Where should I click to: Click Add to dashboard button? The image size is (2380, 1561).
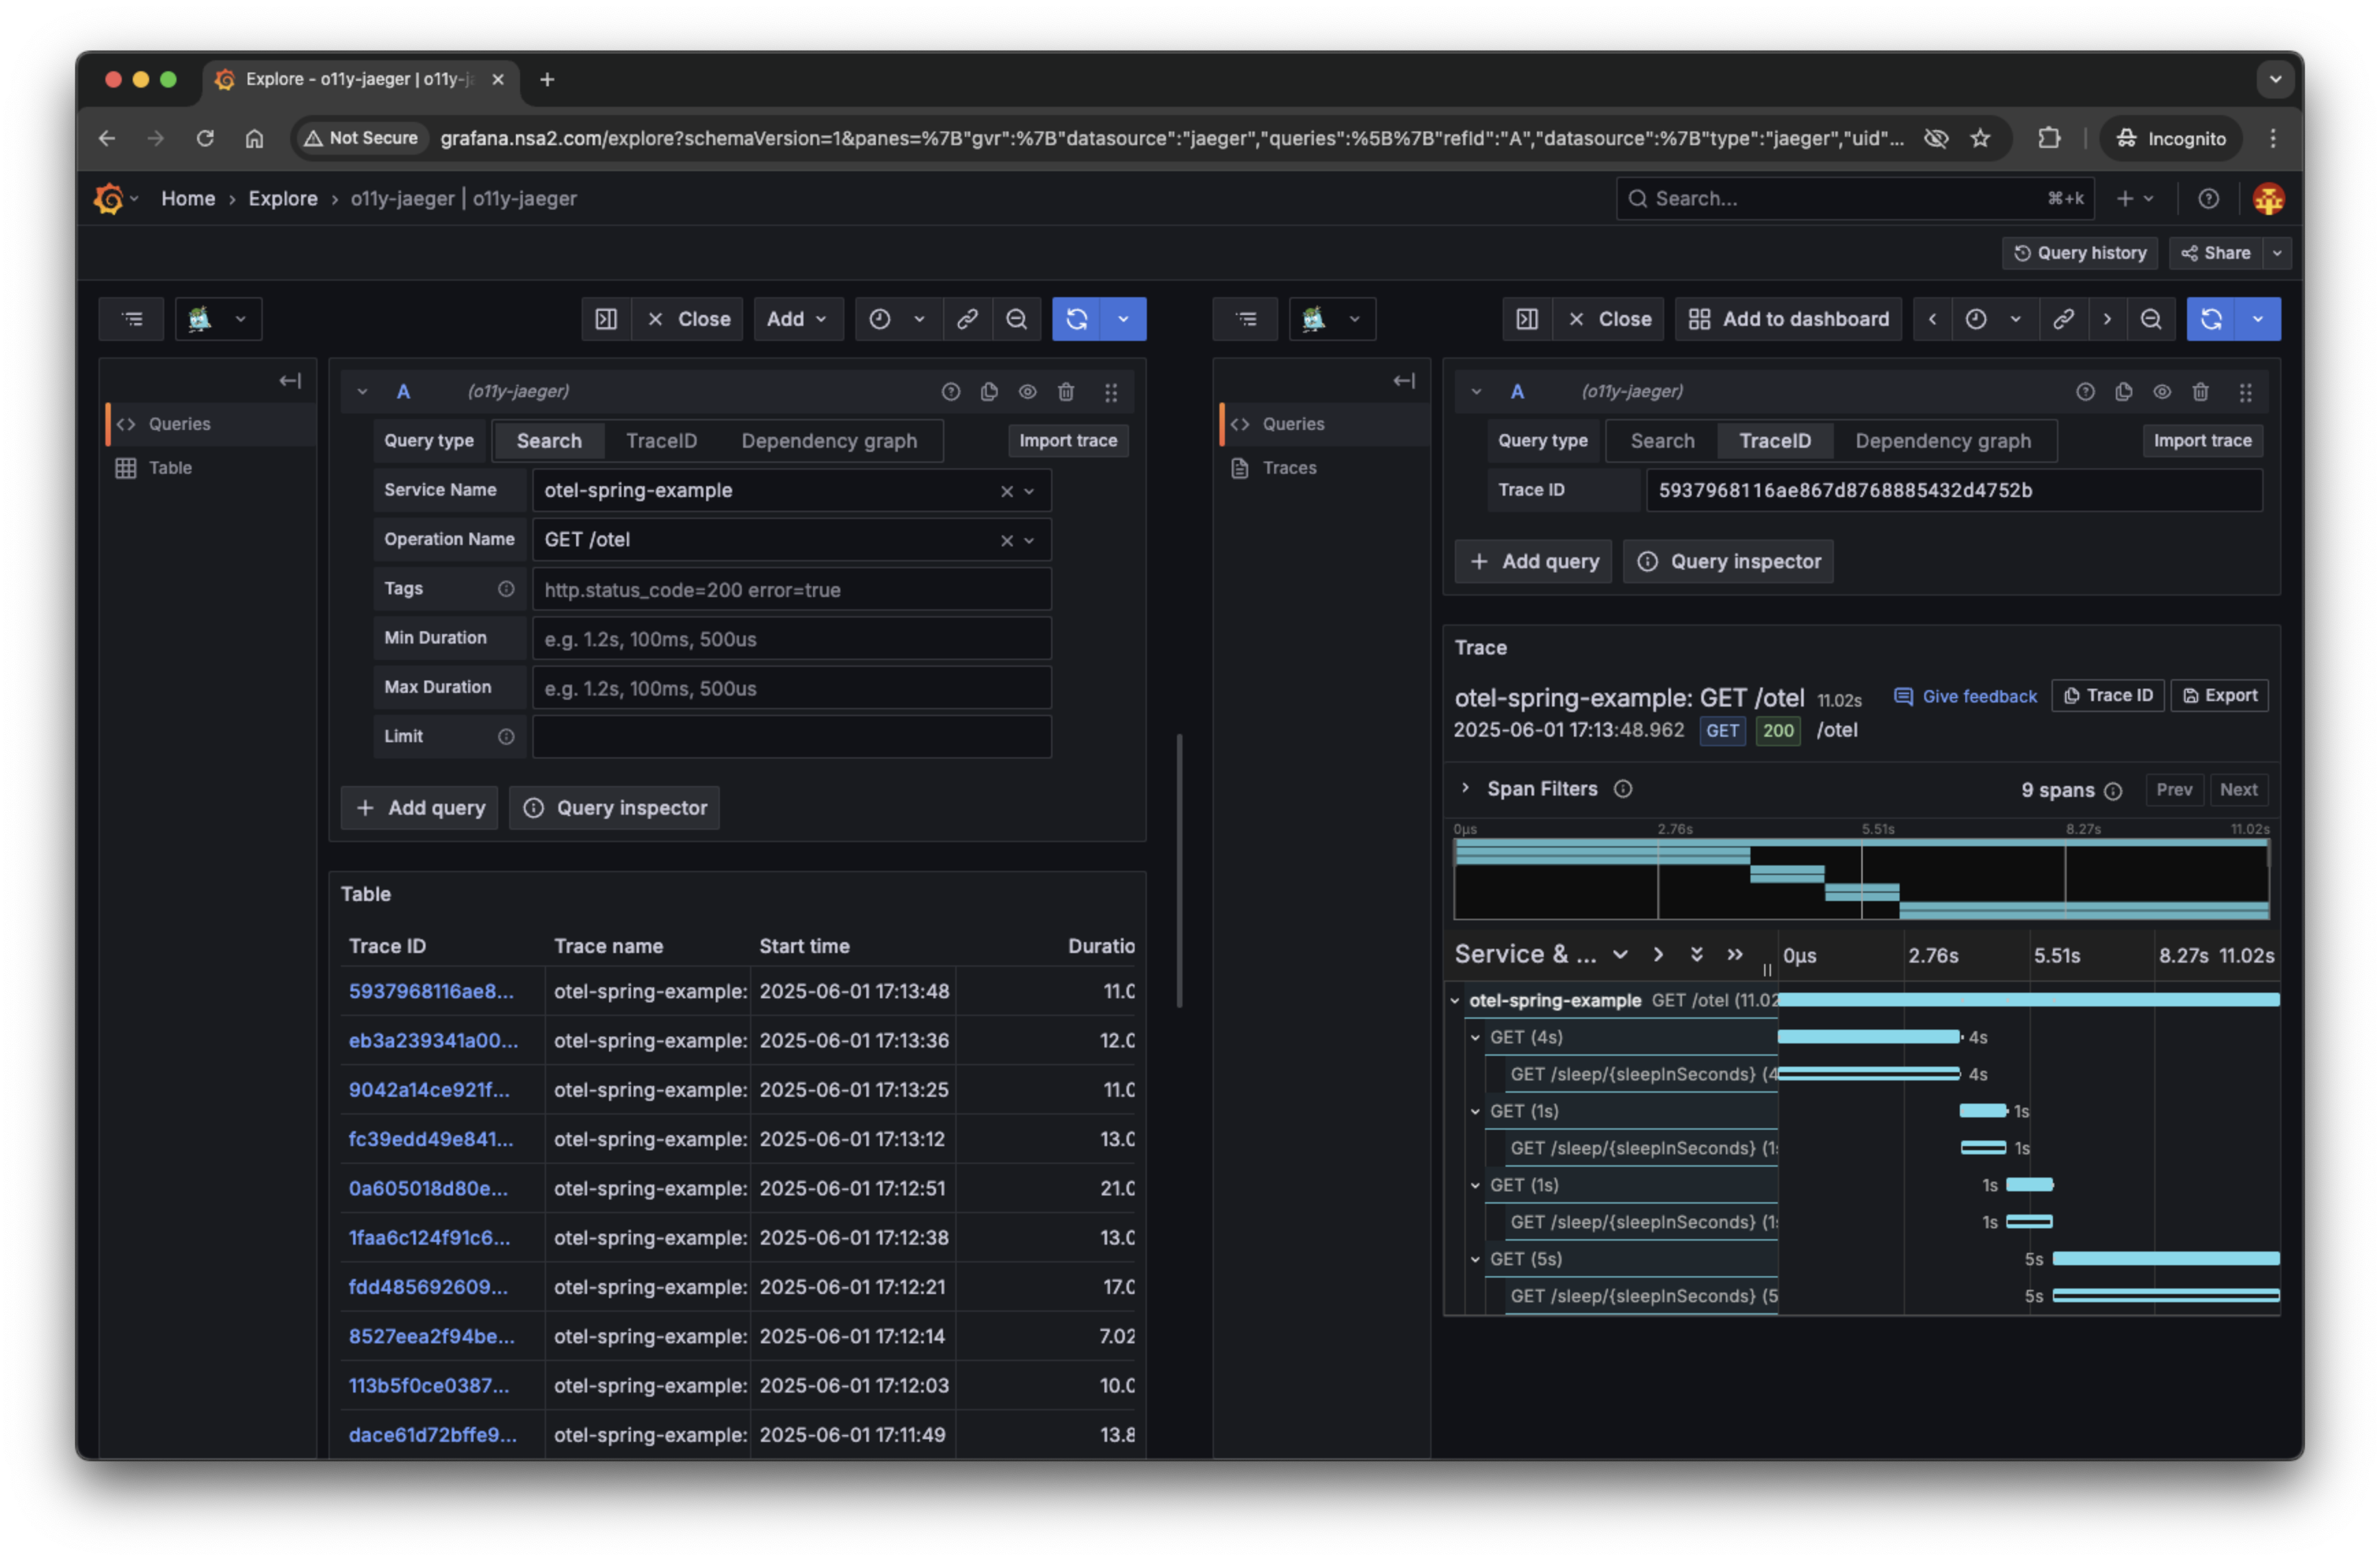click(x=1788, y=319)
